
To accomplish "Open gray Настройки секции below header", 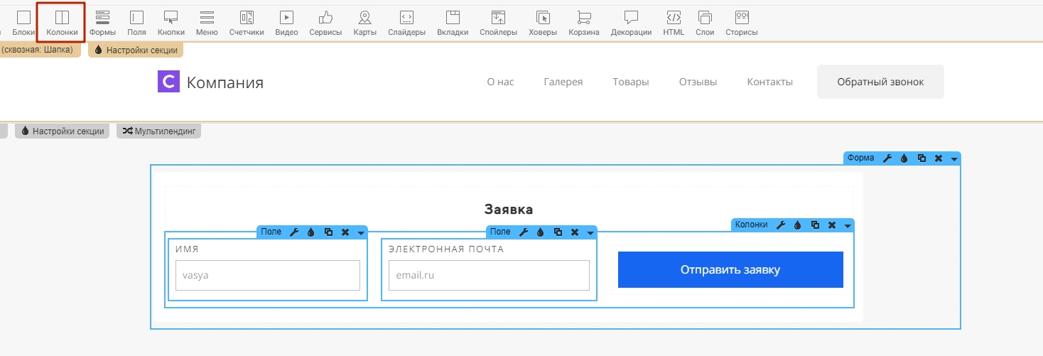I will coord(62,131).
